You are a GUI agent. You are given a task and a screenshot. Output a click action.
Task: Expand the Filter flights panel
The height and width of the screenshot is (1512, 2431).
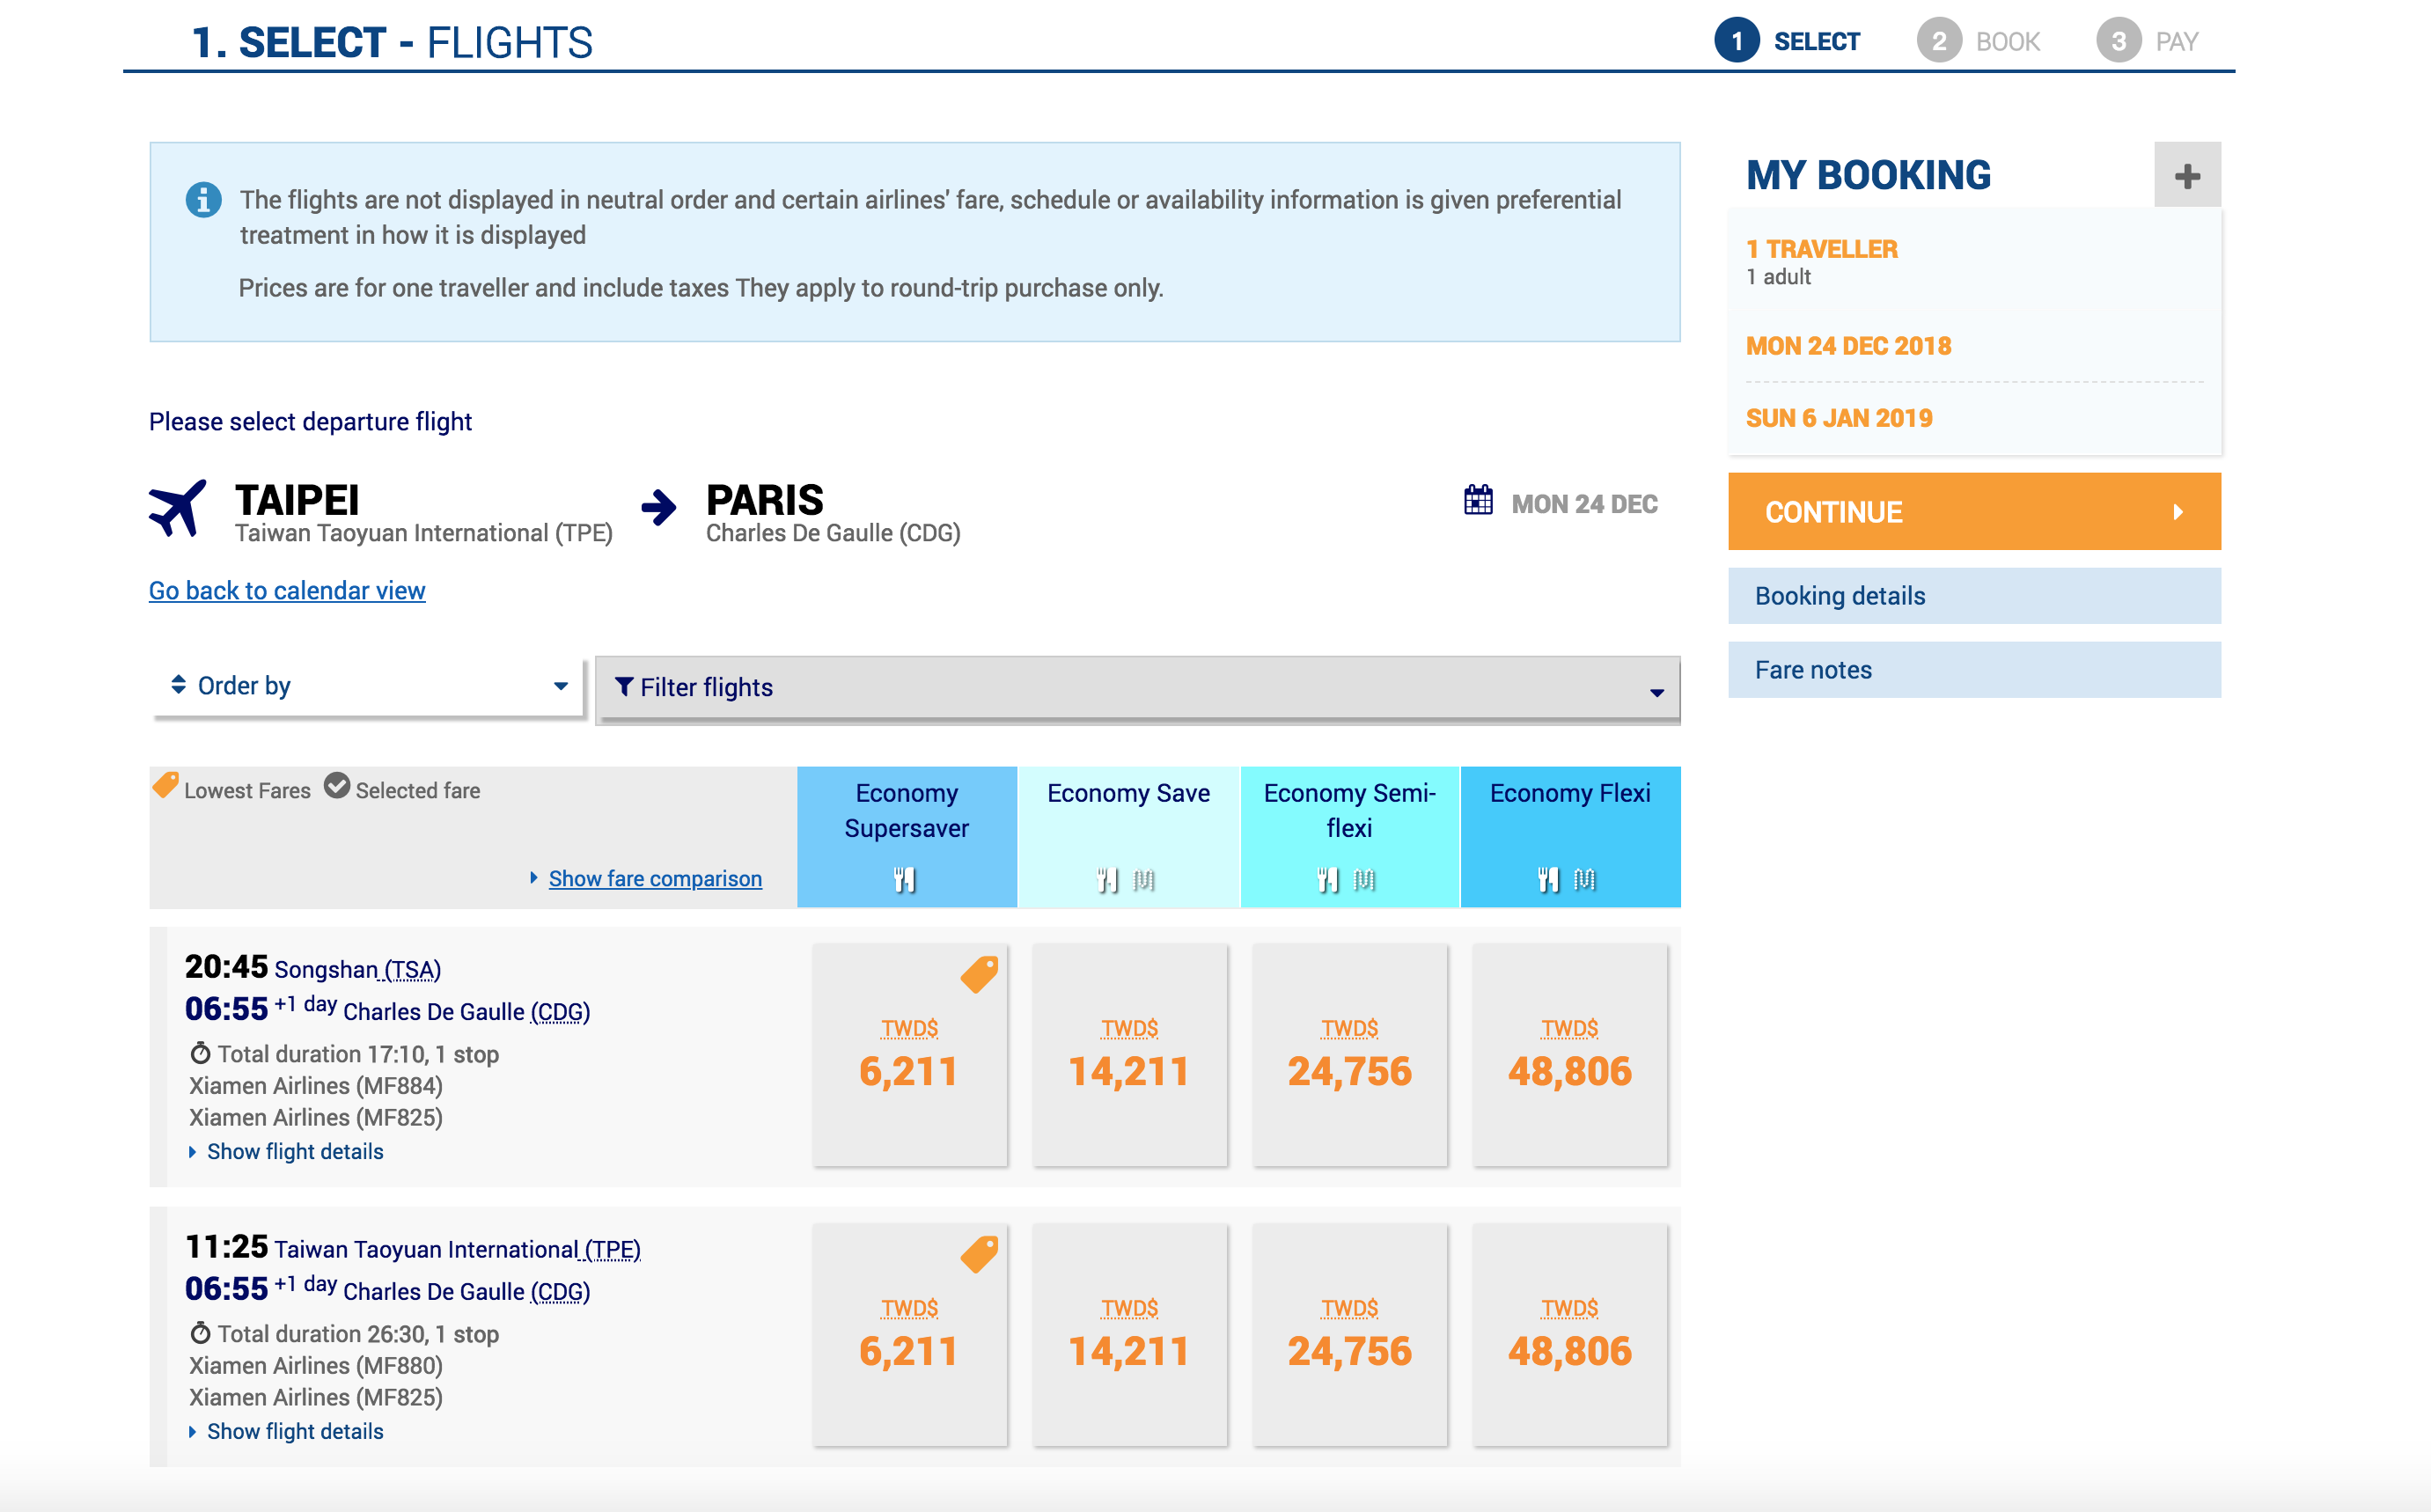(x=1136, y=688)
